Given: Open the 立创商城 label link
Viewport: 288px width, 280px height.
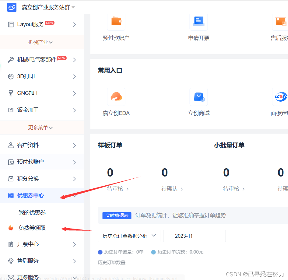Looking at the screenshot, I should 199,113.
